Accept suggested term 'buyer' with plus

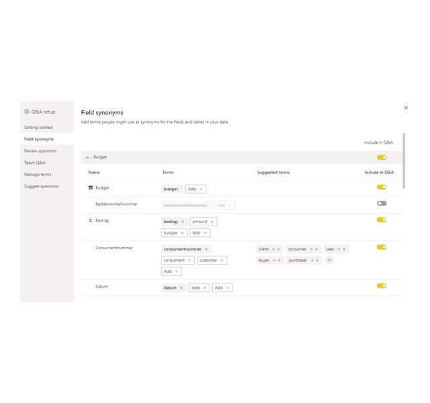pyautogui.click(x=273, y=260)
